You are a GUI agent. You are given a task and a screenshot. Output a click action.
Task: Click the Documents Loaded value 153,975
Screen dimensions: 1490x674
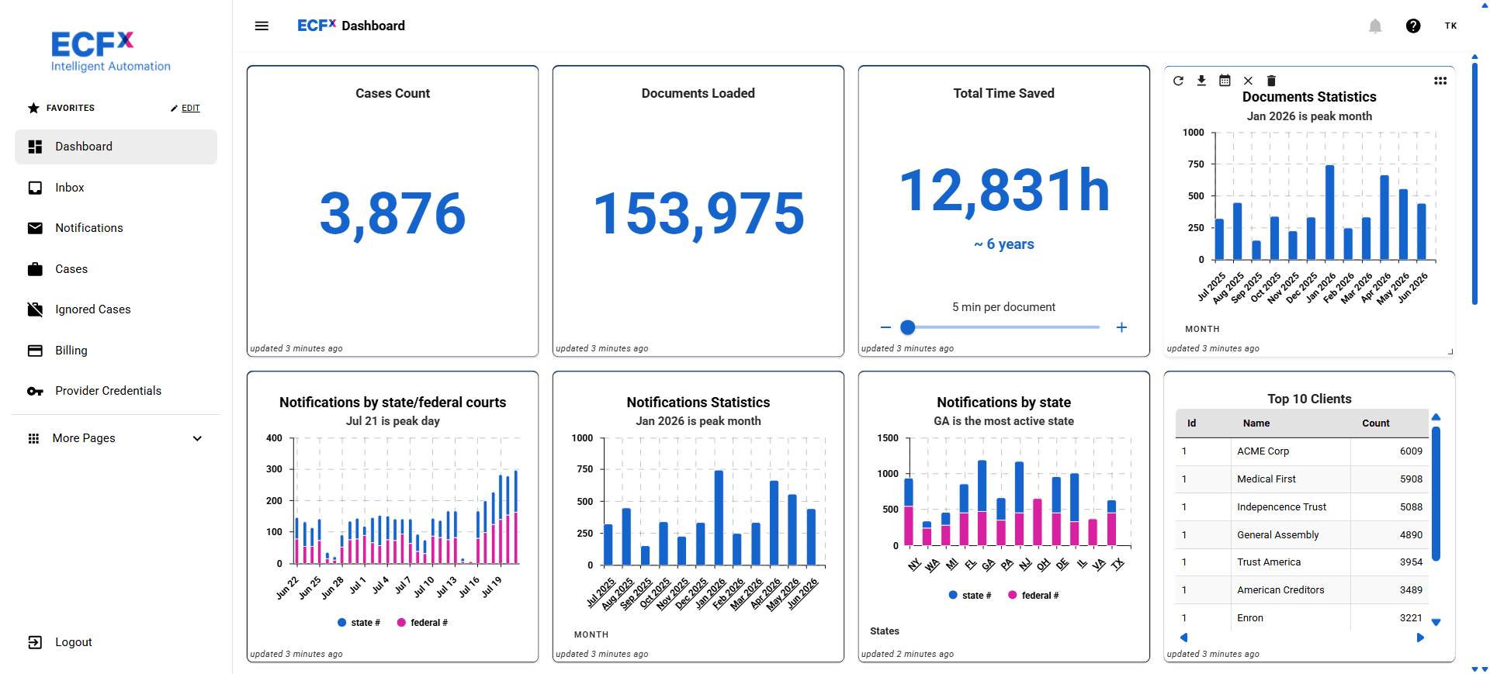tap(698, 214)
